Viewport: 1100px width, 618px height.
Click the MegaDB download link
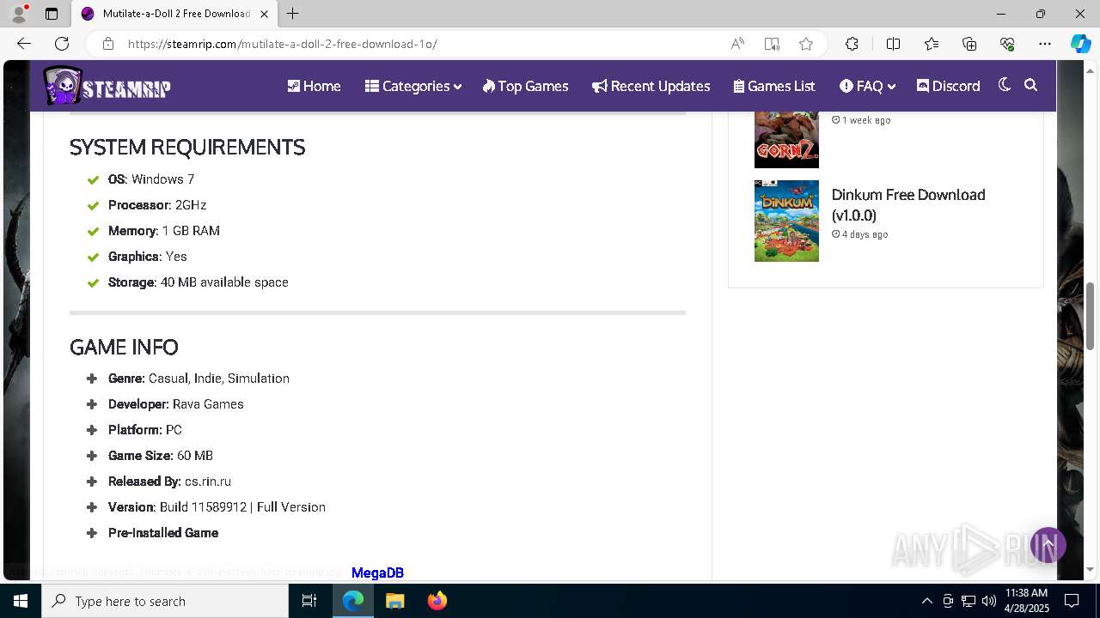(377, 573)
